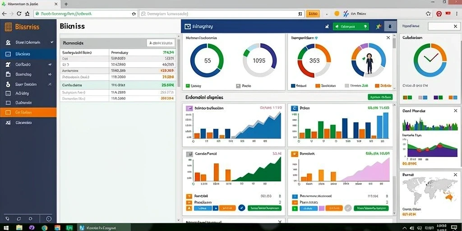Expand the third sidebar menu item arrow
The width and height of the screenshot is (462, 231).
point(50,65)
